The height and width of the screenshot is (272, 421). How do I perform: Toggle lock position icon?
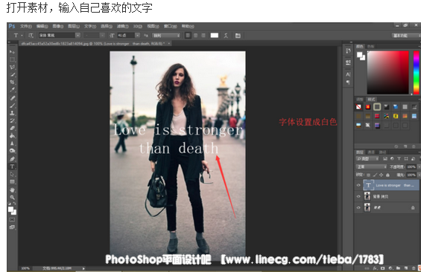381,175
